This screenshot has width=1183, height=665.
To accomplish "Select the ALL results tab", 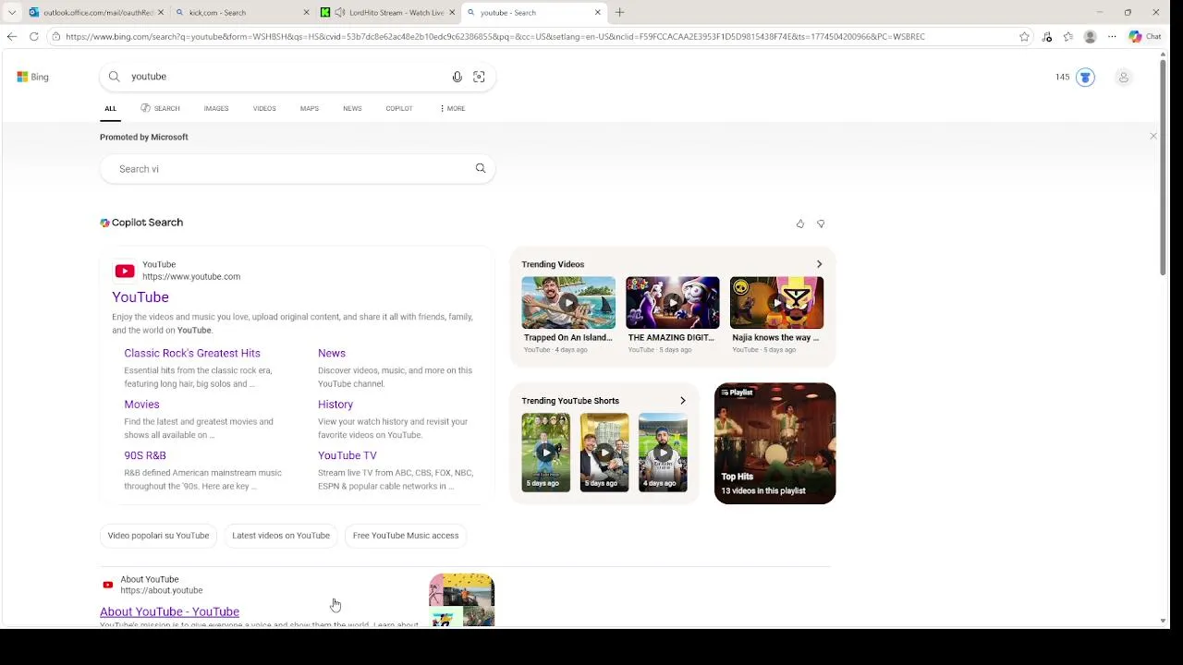I will tap(110, 108).
